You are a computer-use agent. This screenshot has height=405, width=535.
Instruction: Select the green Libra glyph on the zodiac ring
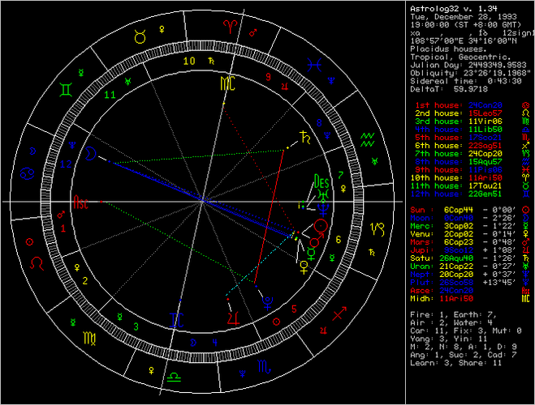tap(174, 377)
